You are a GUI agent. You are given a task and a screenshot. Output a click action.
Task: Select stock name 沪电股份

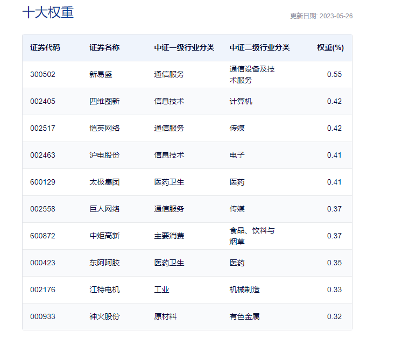104,155
